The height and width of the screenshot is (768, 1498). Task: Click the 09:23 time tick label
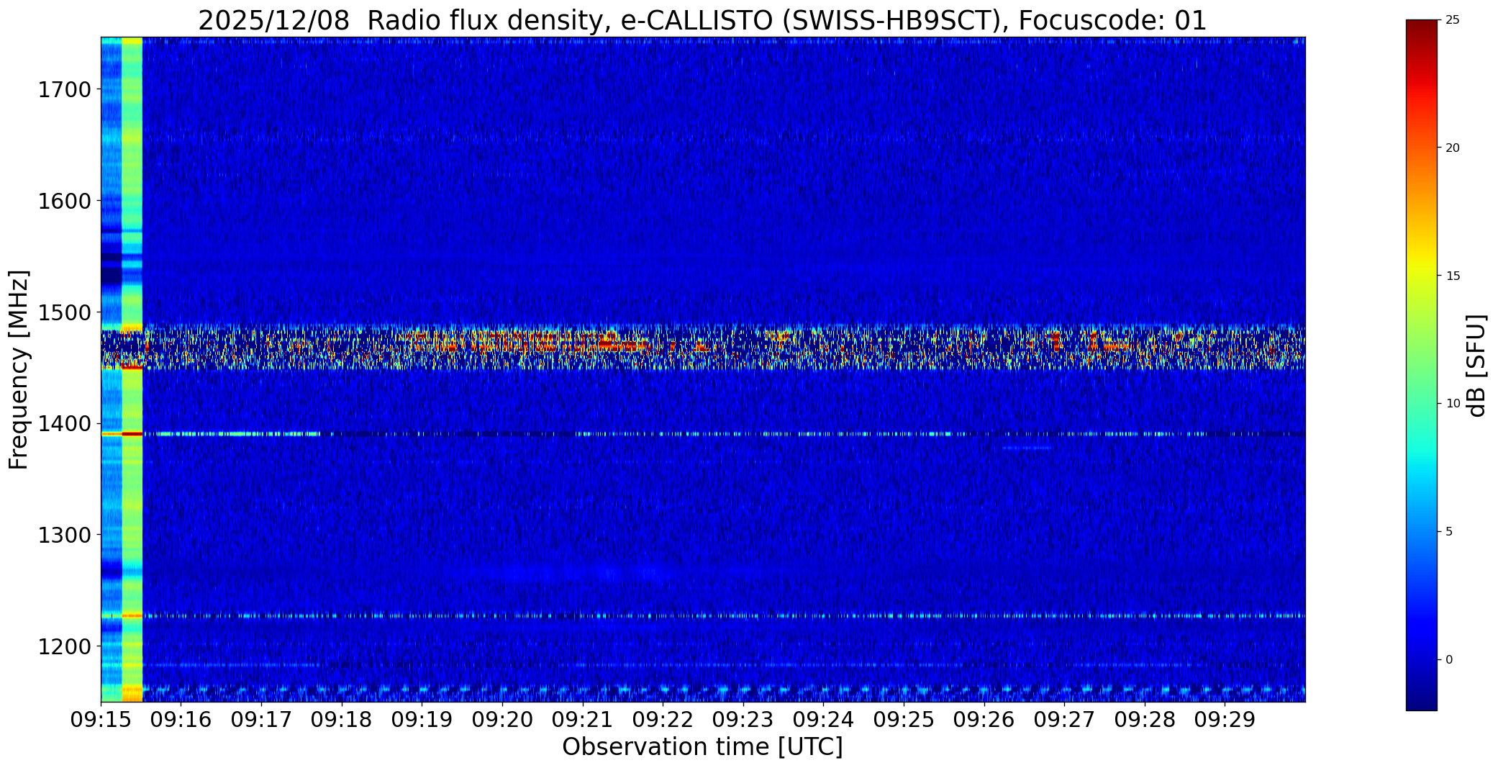pos(743,720)
